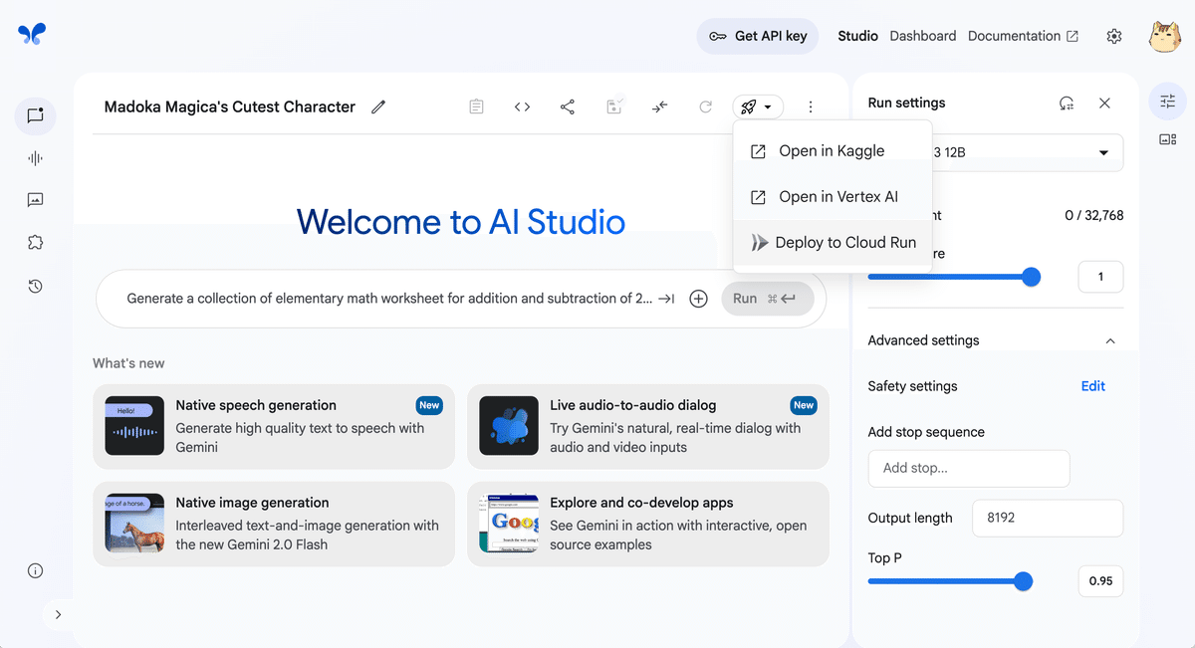Click the Get API key button
This screenshot has height=648, width=1195.
[x=758, y=36]
